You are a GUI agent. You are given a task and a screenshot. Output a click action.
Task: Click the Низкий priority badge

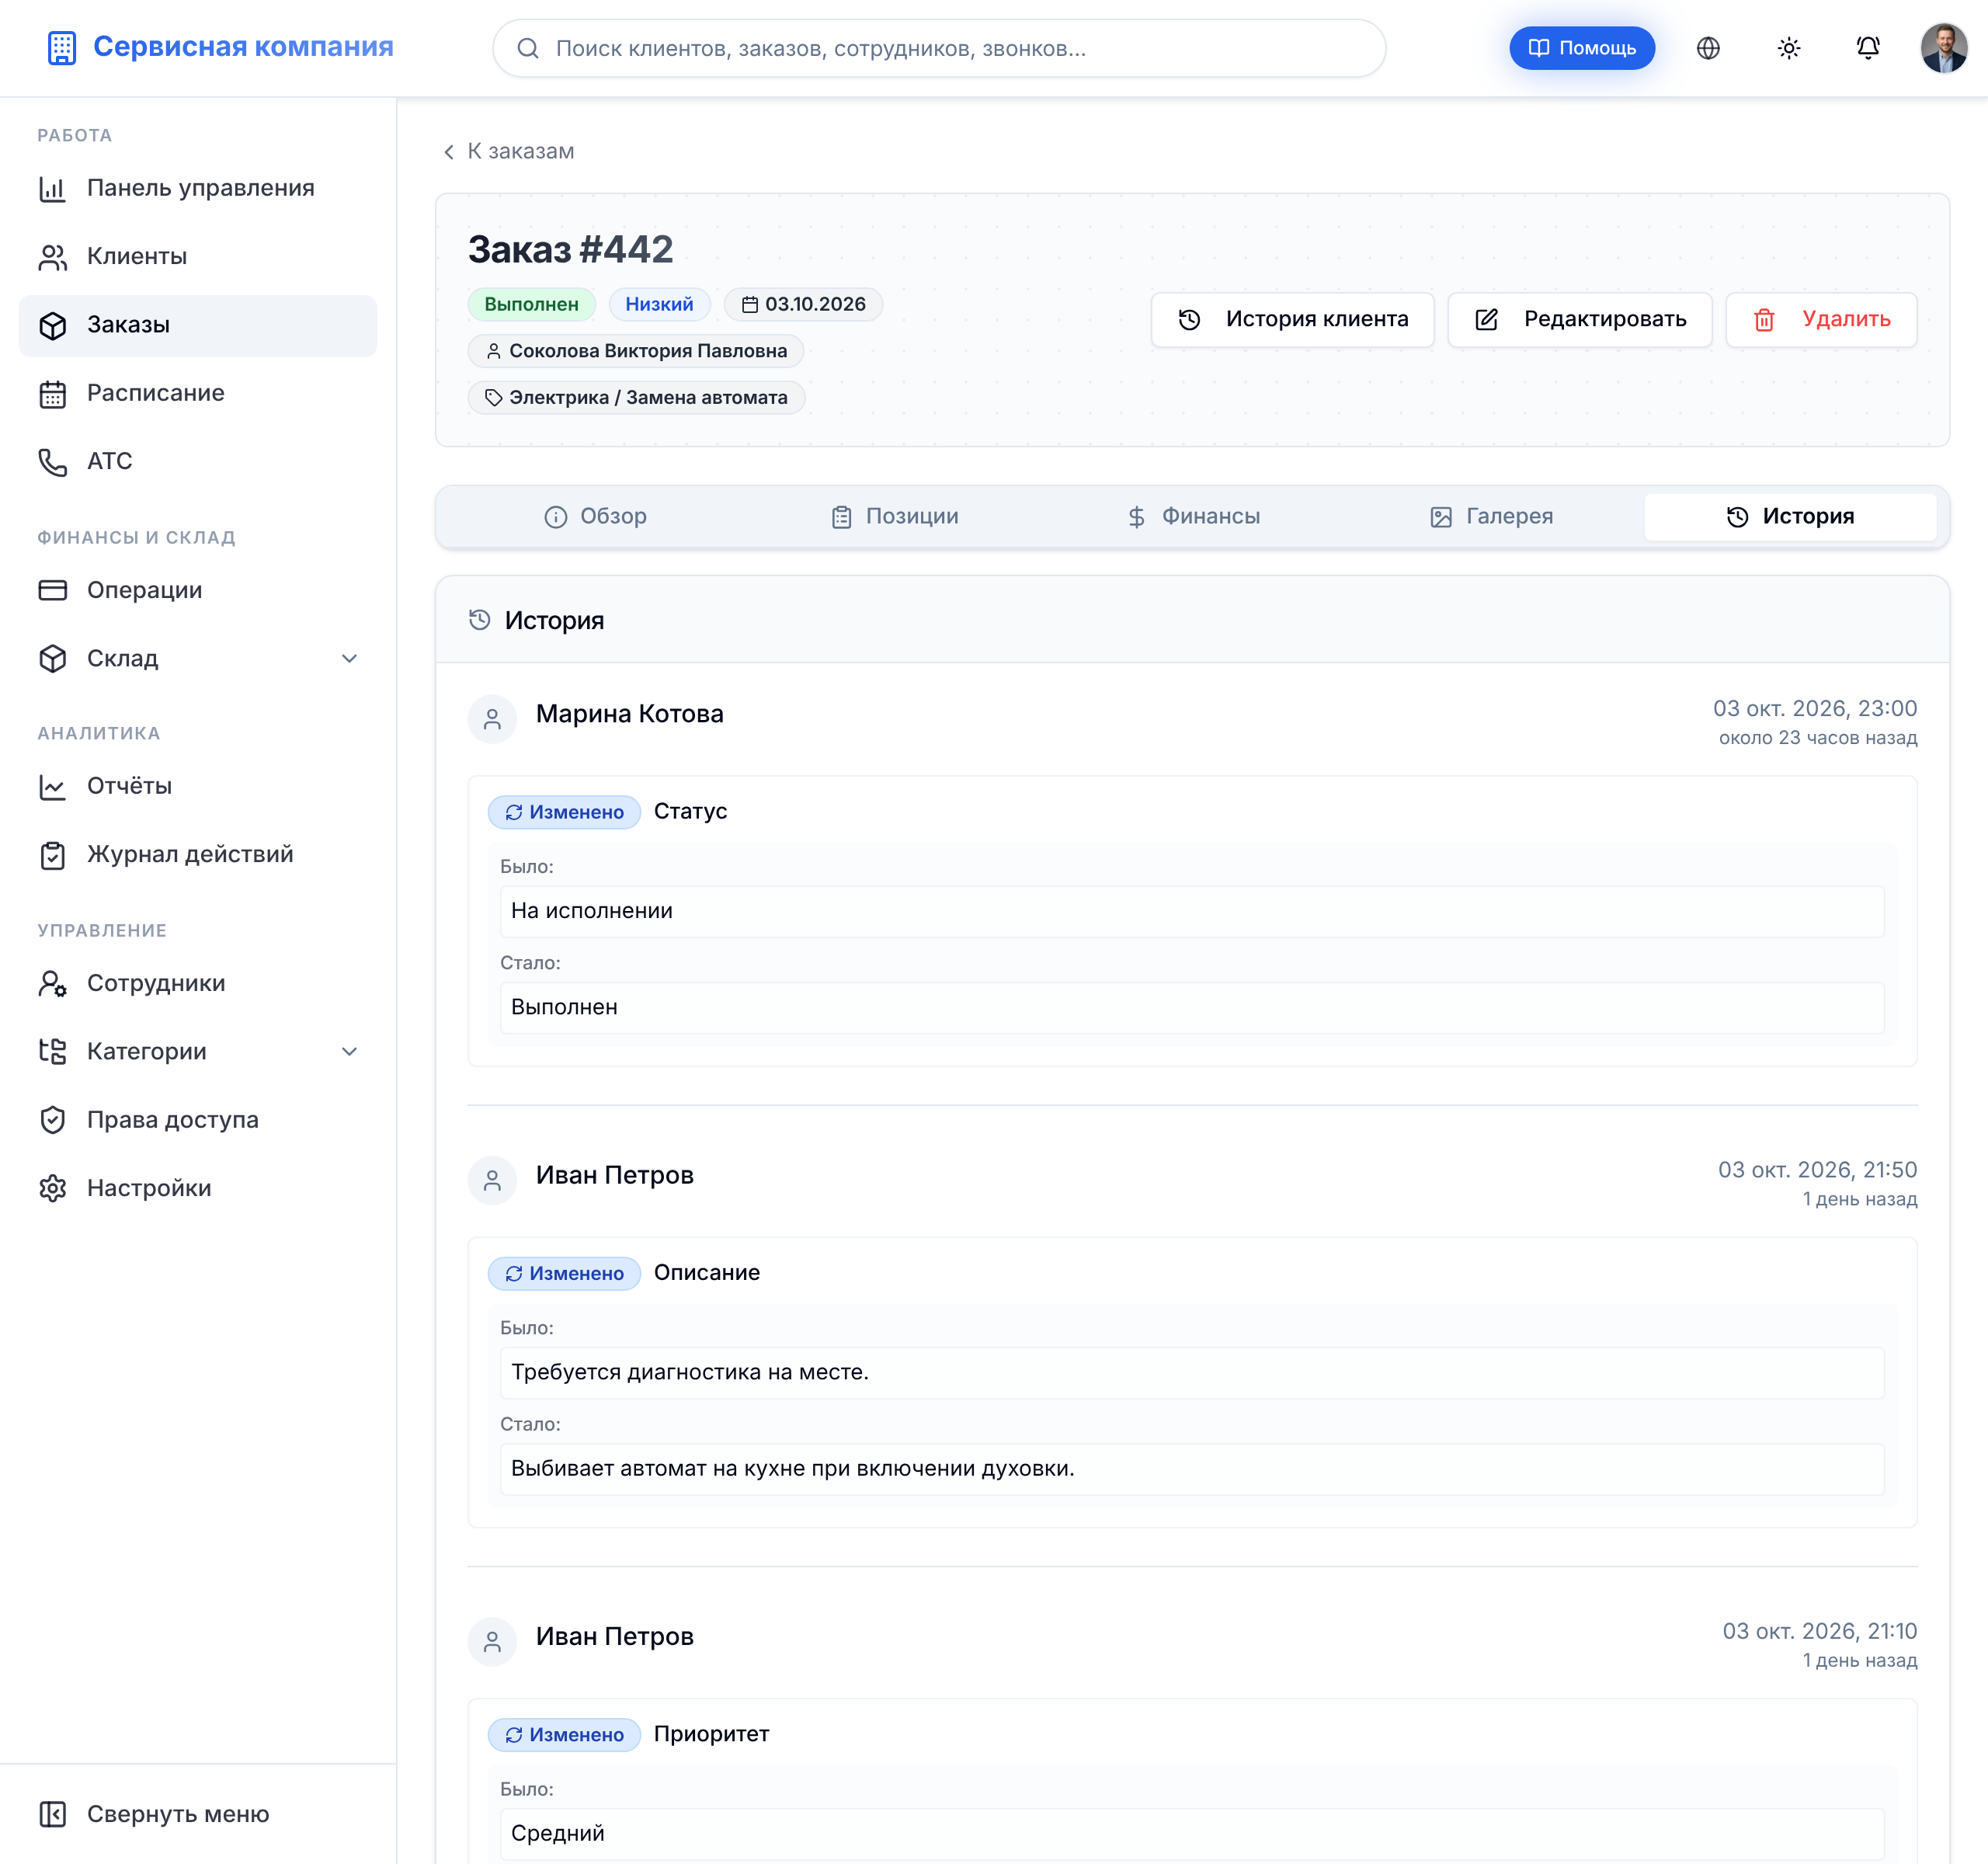659,304
